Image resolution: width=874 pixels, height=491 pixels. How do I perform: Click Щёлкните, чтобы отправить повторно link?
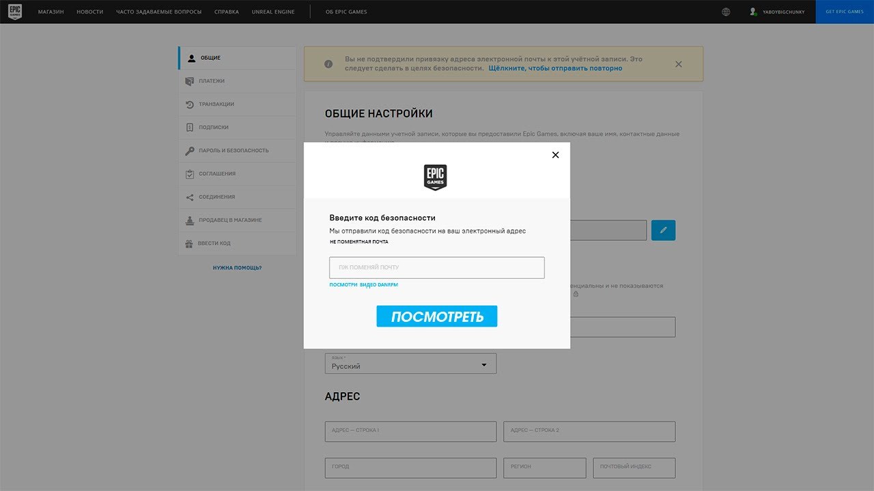click(x=555, y=68)
